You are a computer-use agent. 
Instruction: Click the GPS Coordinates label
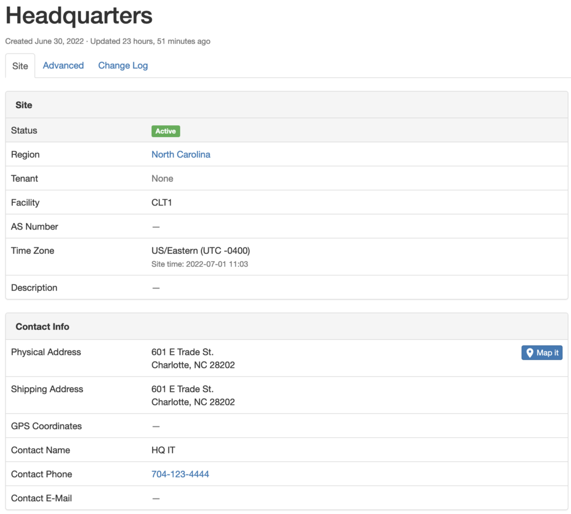[46, 426]
